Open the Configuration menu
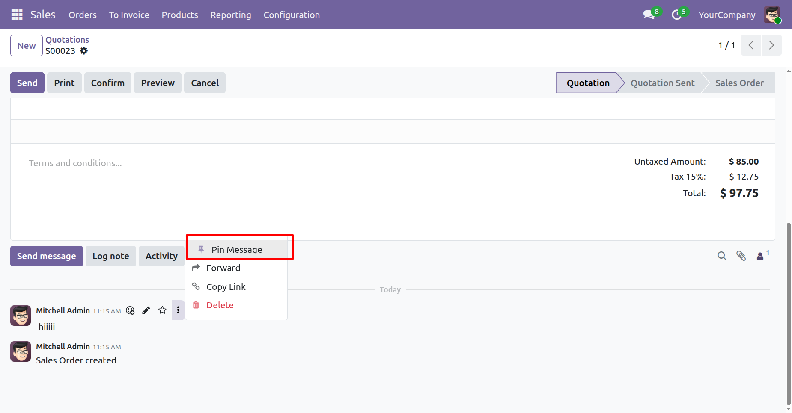The width and height of the screenshot is (792, 413). pos(292,15)
